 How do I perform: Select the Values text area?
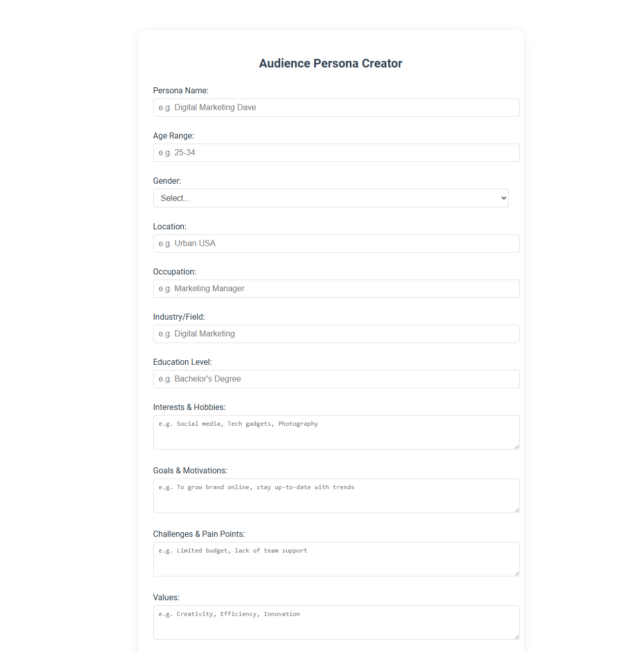336,622
